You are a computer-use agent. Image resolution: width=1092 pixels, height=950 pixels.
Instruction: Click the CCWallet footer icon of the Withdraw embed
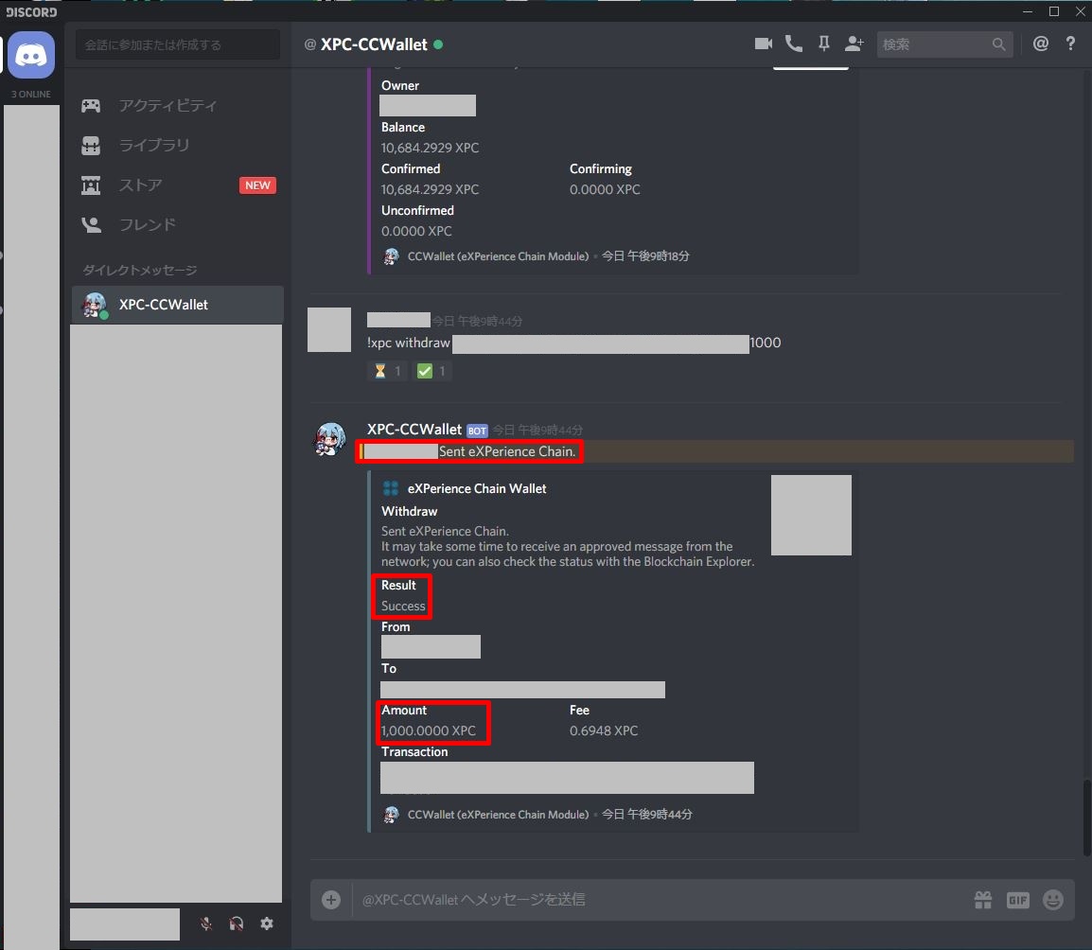pos(391,814)
